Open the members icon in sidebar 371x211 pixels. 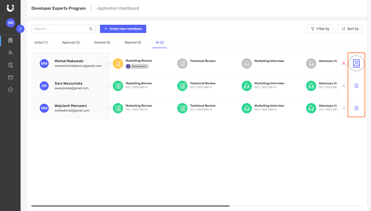pyautogui.click(x=10, y=53)
